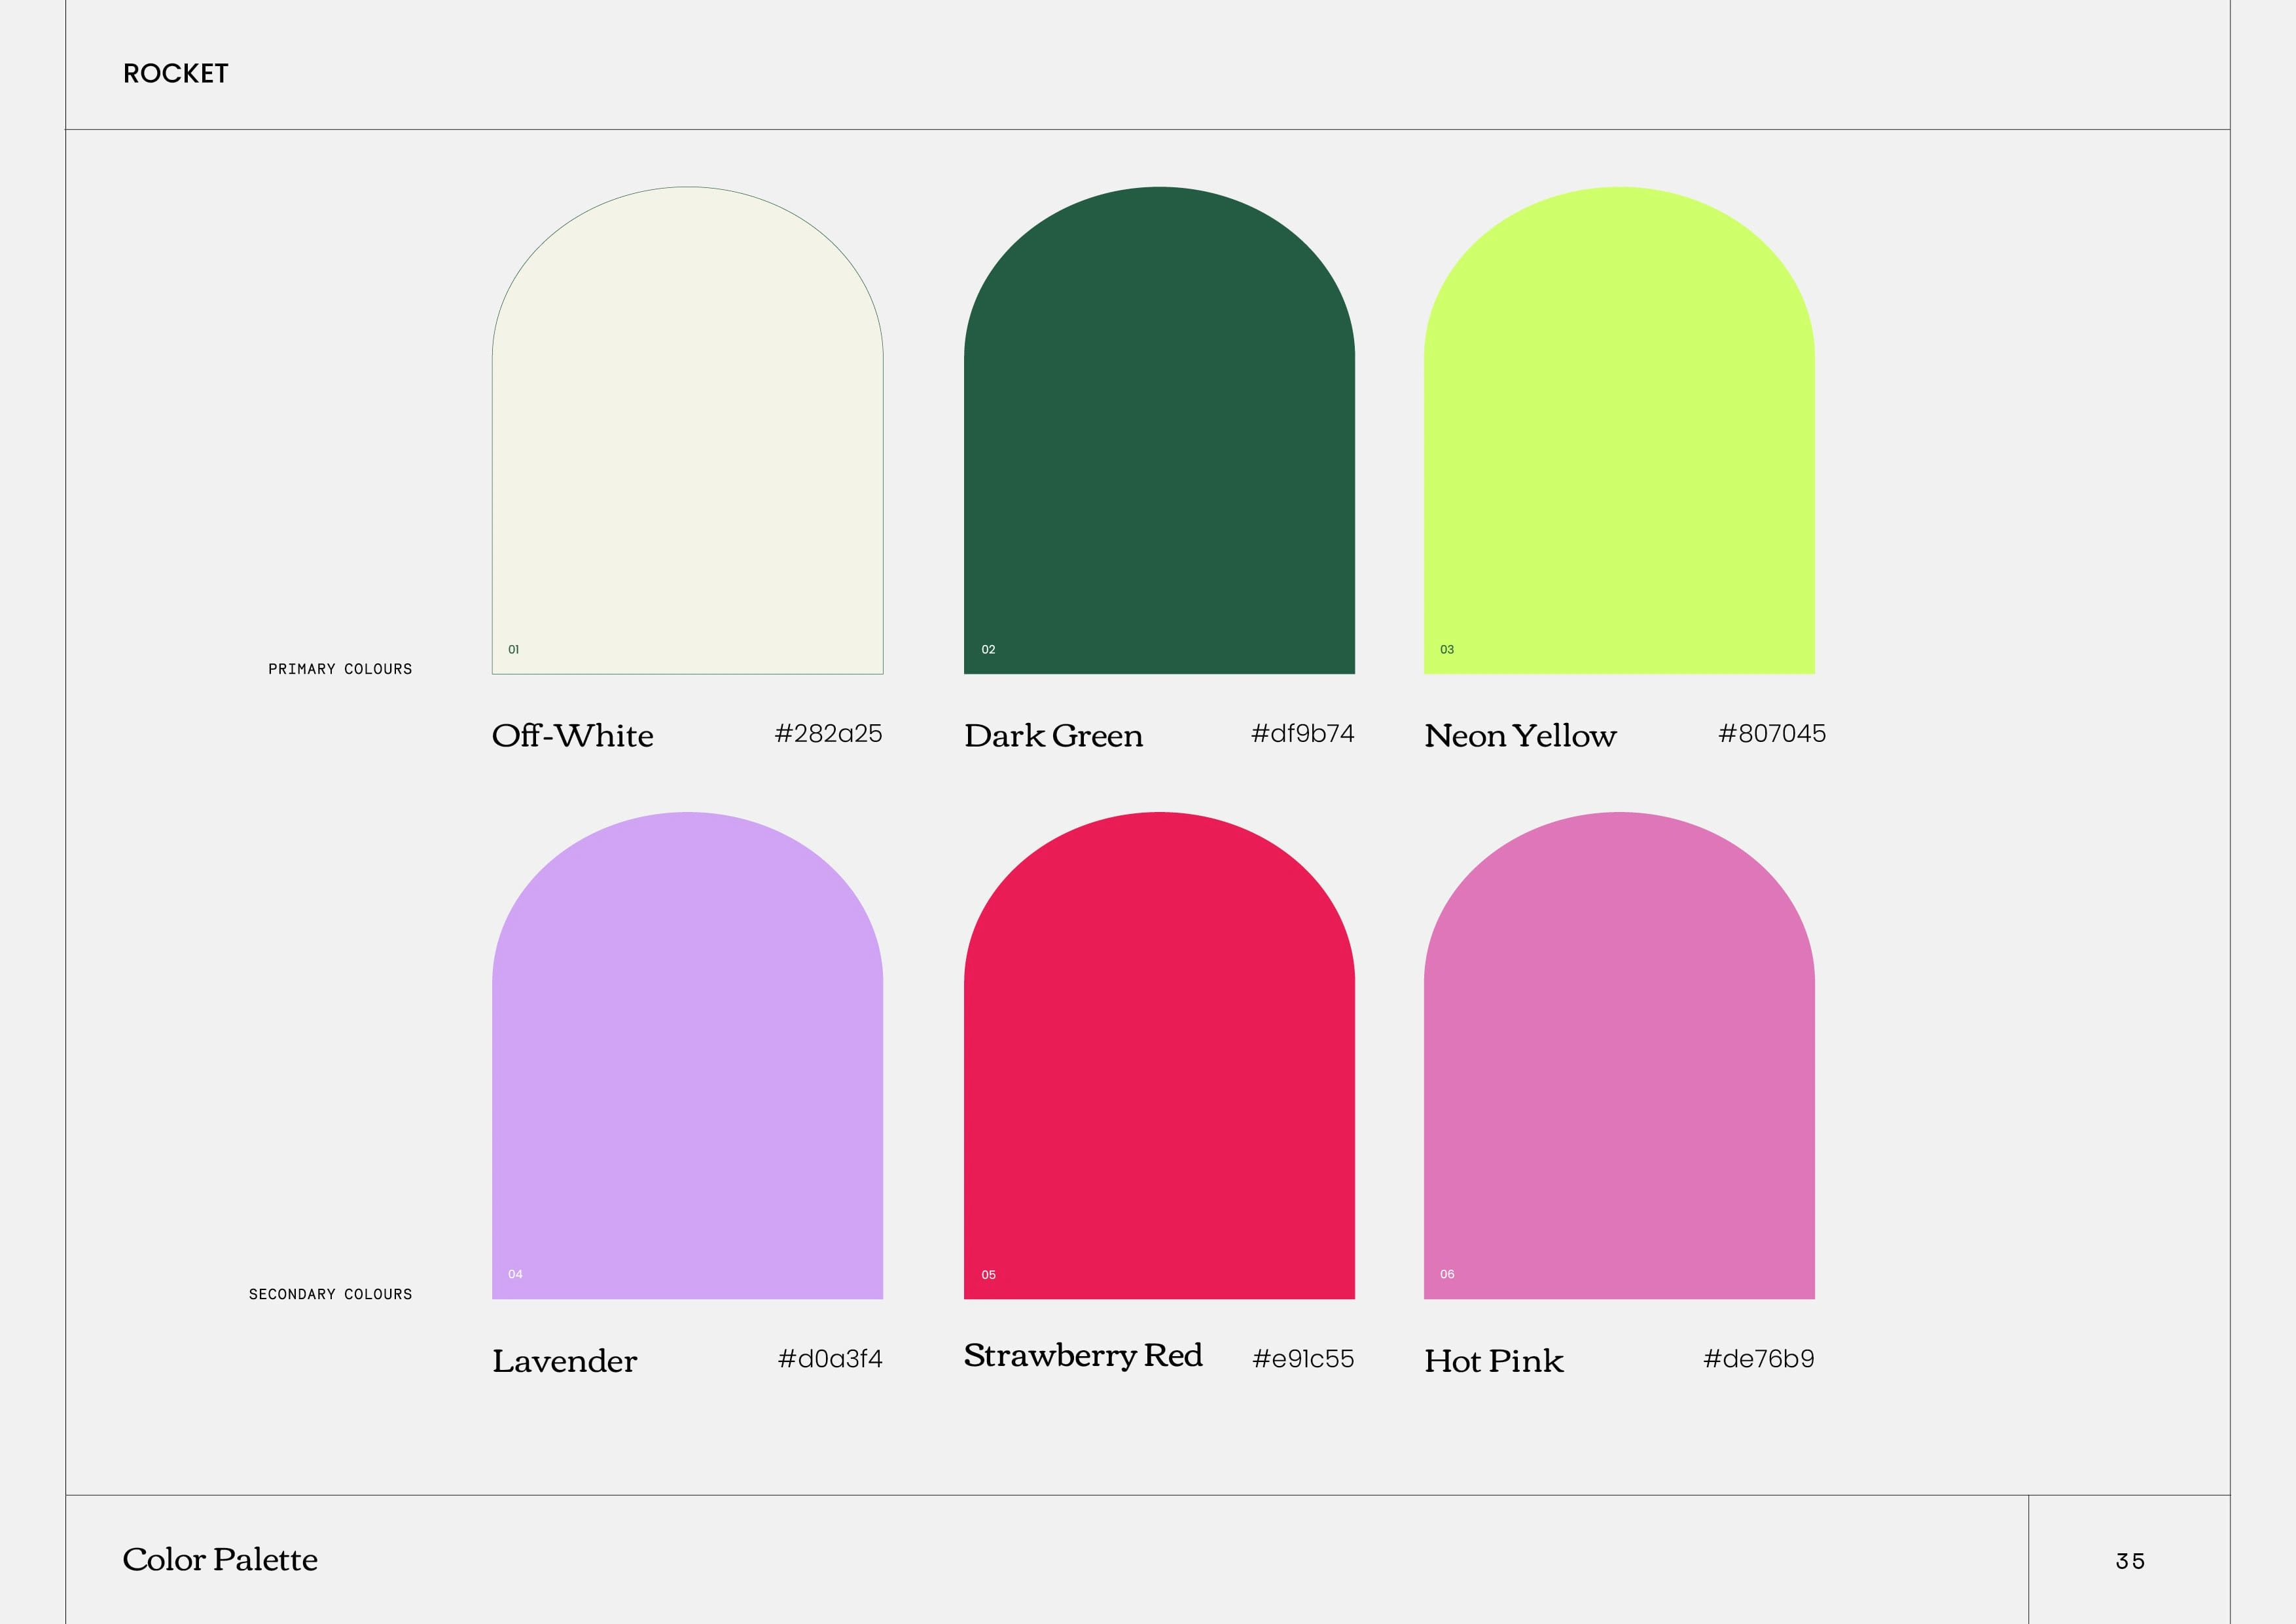Click hex code #de76b9

point(1758,1359)
